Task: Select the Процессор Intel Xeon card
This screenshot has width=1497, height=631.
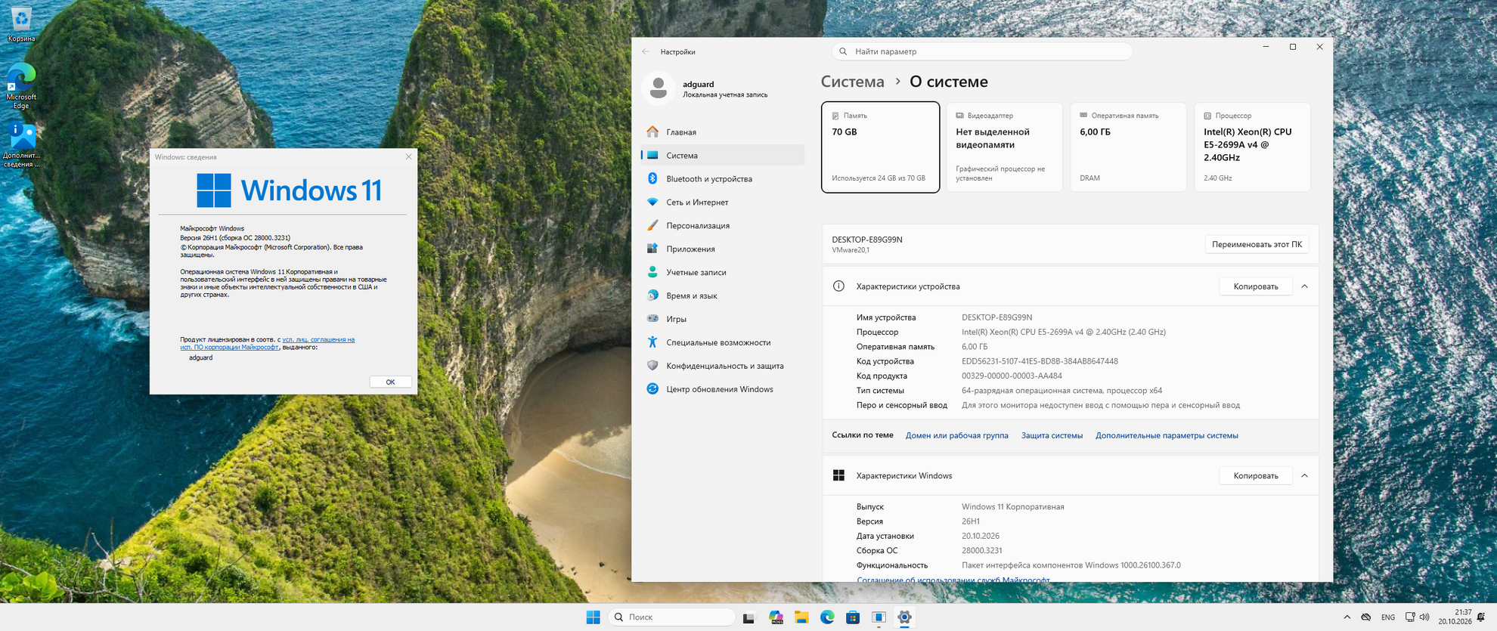Action: (1252, 147)
